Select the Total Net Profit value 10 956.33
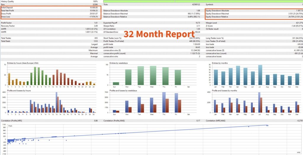Screen dimensions: 303x155 pyautogui.click(x=94, y=11)
